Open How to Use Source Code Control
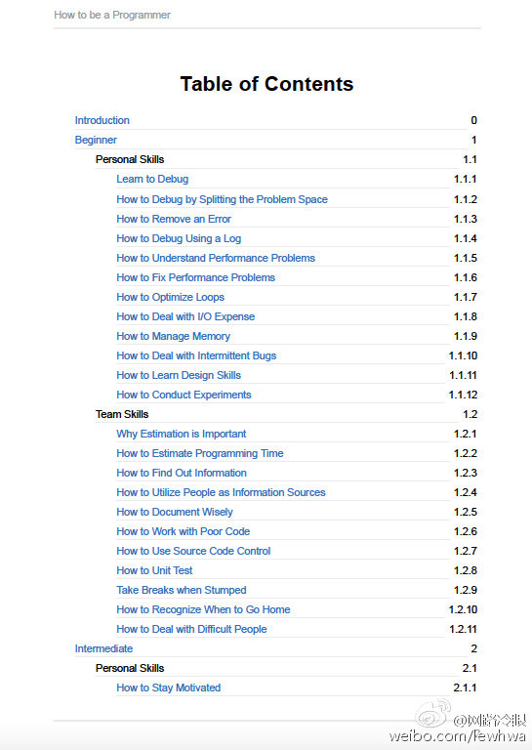Image resolution: width=532 pixels, height=750 pixels. [x=193, y=551]
